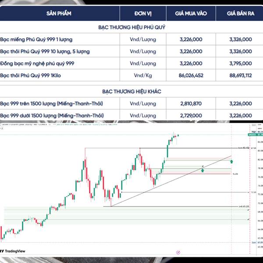Expand the collapse toggle at the chart's top-left
Viewport: 263px width, 263px height.
coord(1,128)
